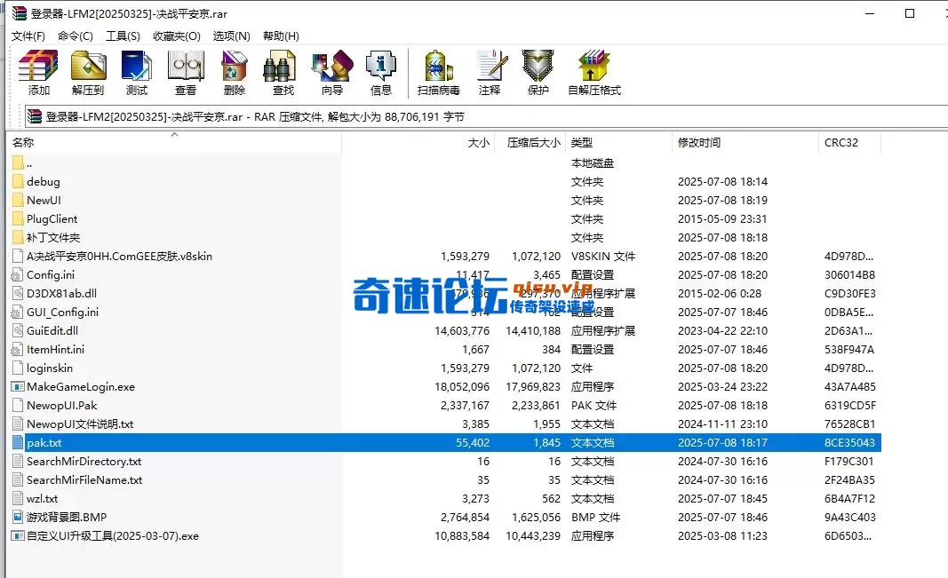Click the 添加 (Add) toolbar icon
The height and width of the screenshot is (578, 948).
pos(36,71)
